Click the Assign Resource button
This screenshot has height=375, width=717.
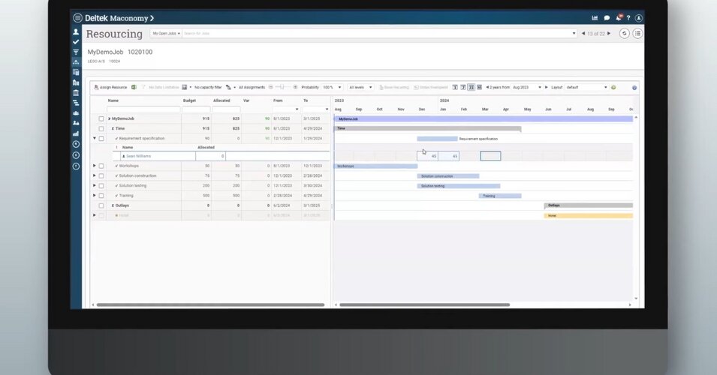(110, 87)
